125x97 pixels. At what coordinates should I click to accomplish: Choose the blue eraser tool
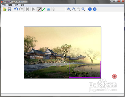(48, 9)
